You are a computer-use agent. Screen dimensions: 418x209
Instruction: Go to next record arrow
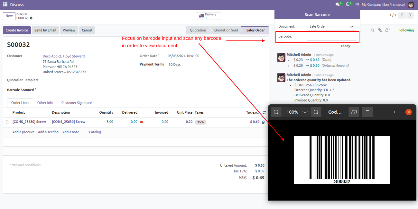tap(410, 15)
